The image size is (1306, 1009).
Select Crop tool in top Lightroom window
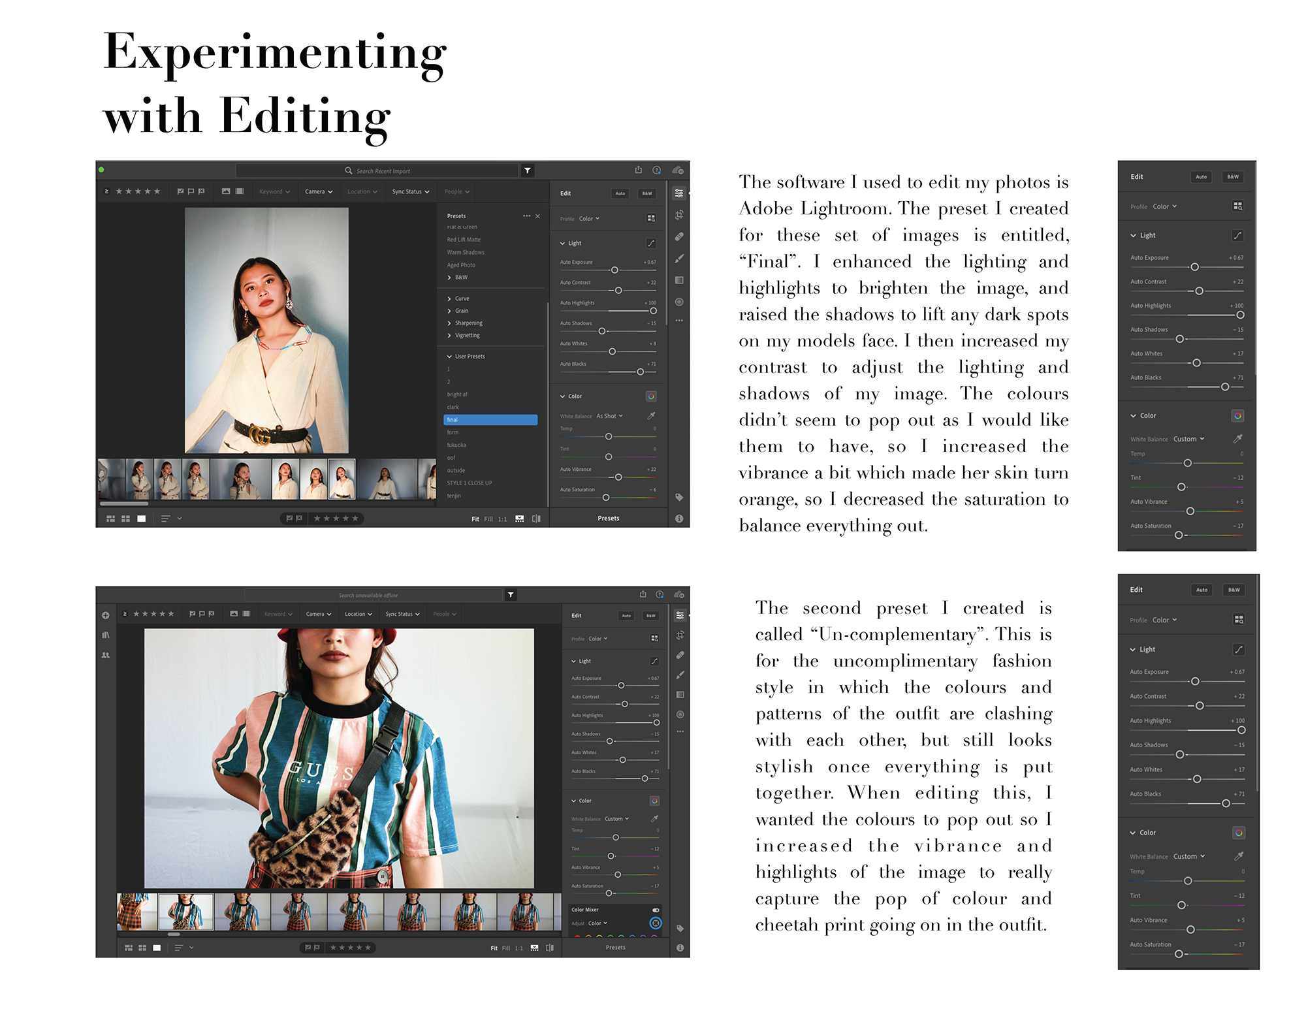coord(679,214)
